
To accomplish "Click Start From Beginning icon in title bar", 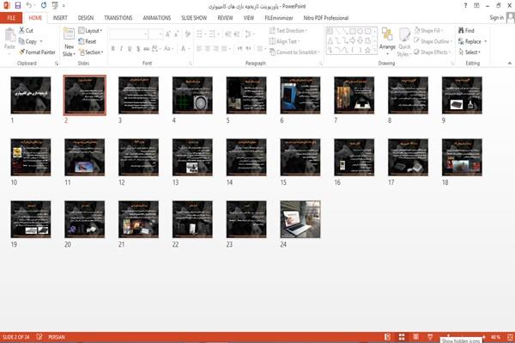I will click(x=55, y=5).
